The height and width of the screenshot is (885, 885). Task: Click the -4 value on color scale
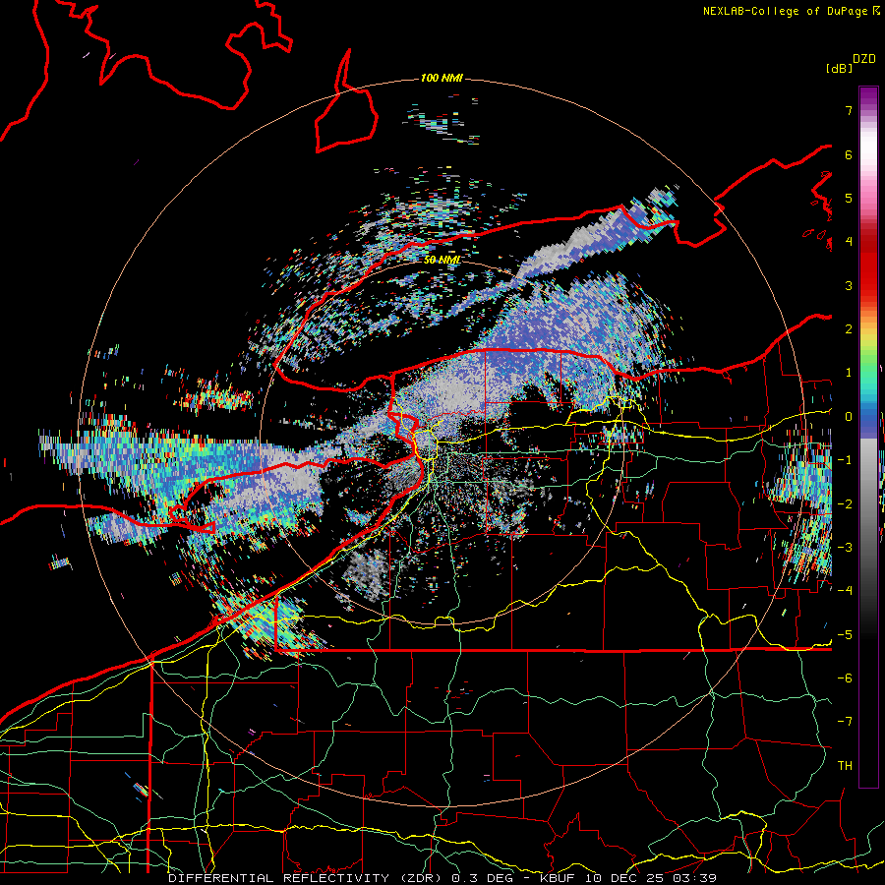click(x=845, y=590)
